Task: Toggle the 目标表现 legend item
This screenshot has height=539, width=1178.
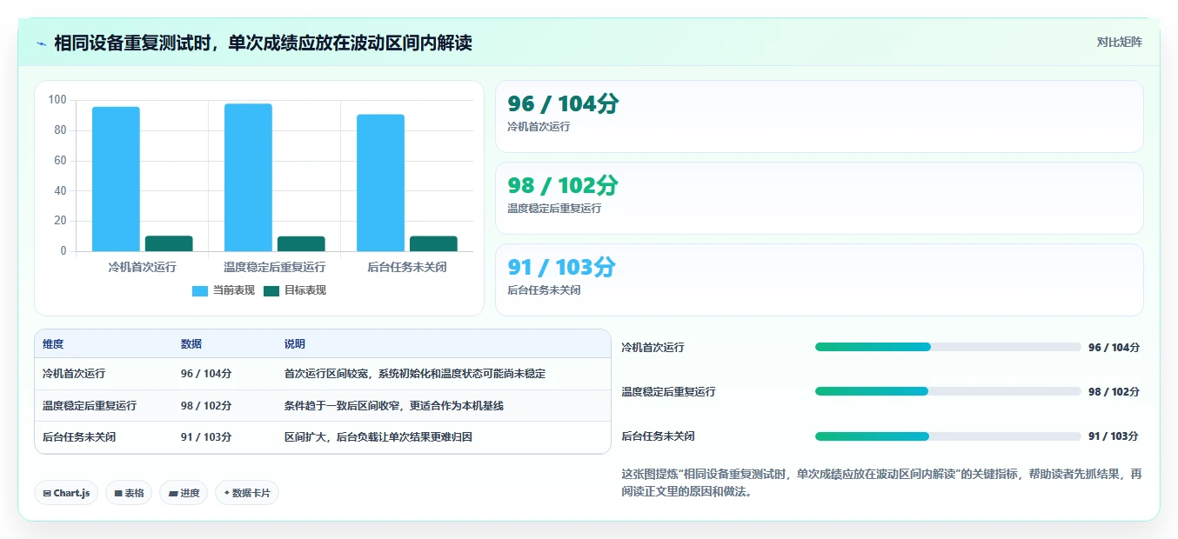Action: pyautogui.click(x=295, y=290)
